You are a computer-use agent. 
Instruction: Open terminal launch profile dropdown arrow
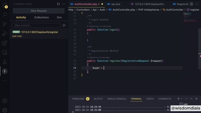click(182, 99)
